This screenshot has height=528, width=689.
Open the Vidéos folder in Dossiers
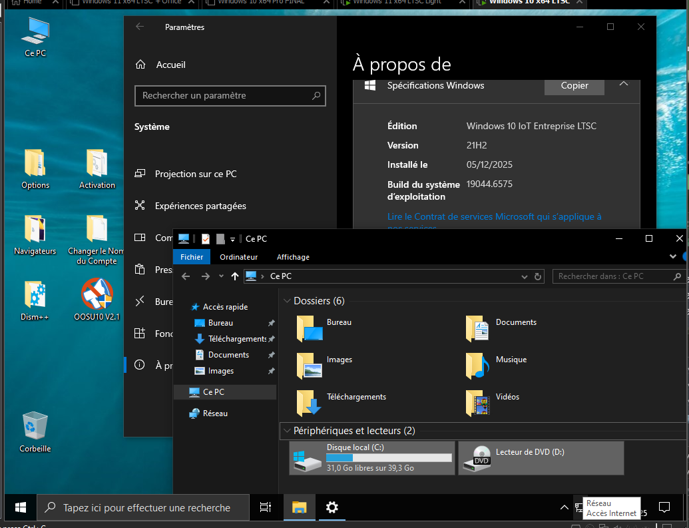pos(493,403)
